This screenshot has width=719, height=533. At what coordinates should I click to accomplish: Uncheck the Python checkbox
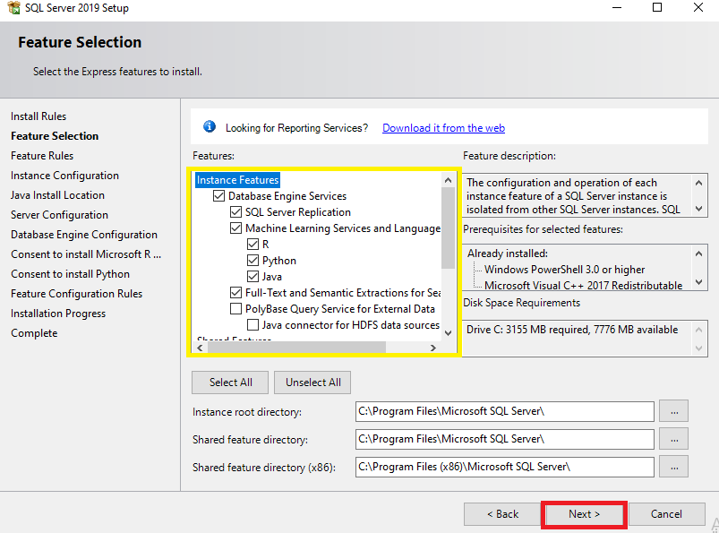253,261
